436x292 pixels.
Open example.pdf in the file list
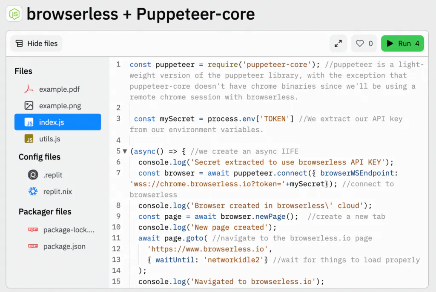click(x=58, y=90)
